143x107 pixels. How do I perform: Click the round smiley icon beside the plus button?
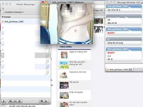[x=11, y=101]
